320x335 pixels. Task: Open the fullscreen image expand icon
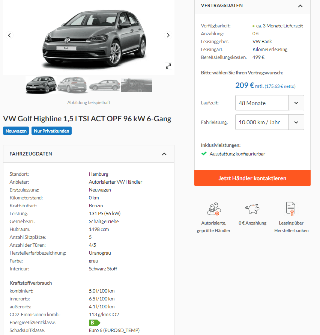click(168, 66)
